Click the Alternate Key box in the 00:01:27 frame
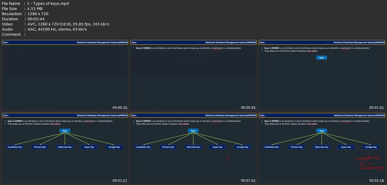The image size is (387, 185). (x=65, y=147)
